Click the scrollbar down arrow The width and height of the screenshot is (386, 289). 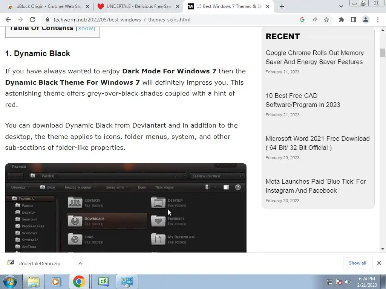383,249
